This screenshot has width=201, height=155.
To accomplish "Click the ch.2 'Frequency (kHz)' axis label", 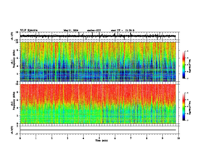I will click(x=14, y=101).
